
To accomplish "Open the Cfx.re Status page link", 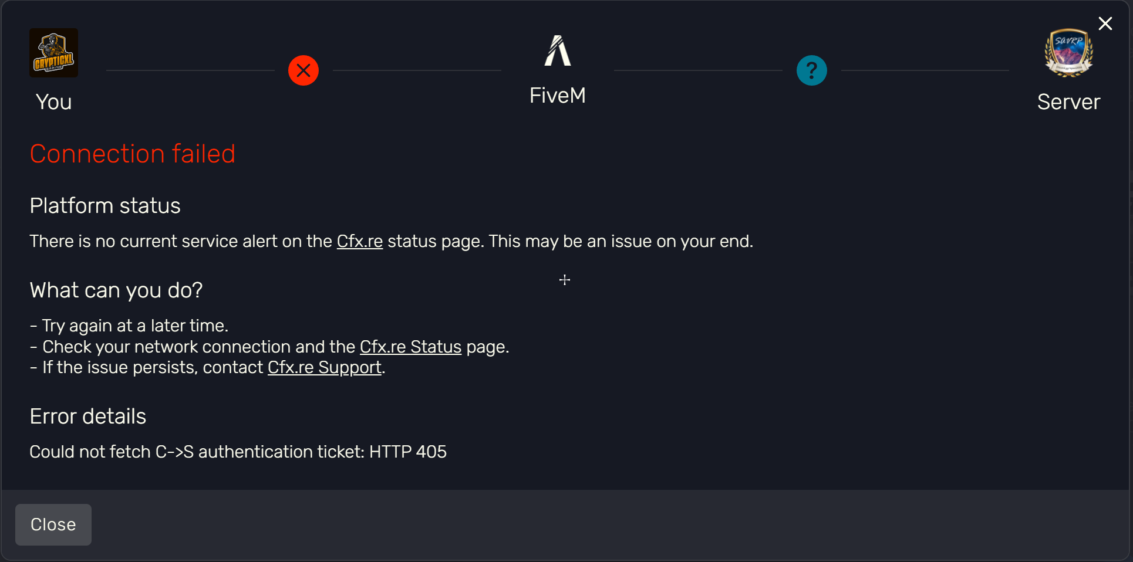I will tap(410, 347).
